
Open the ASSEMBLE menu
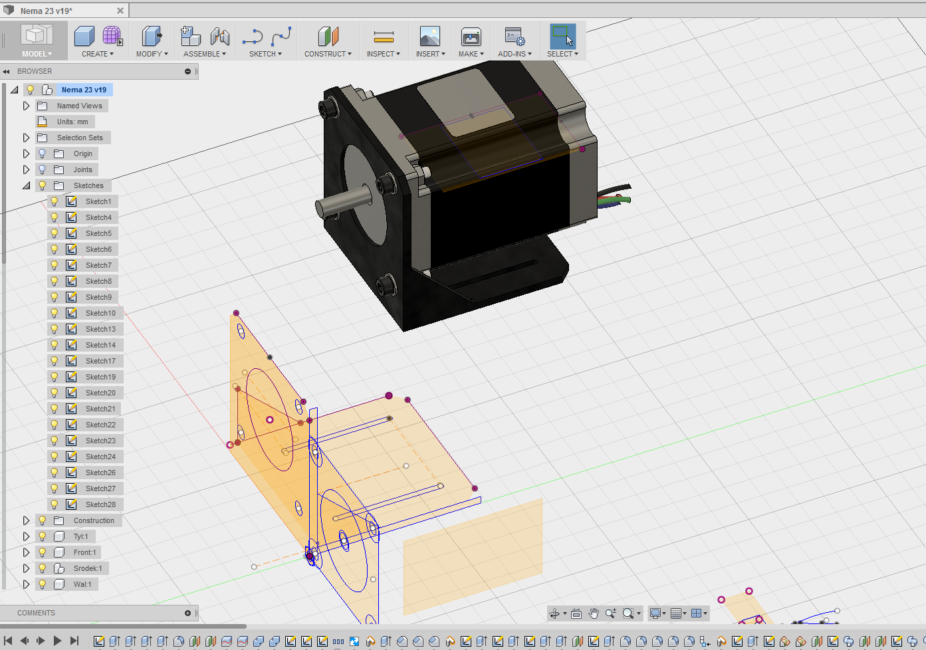click(x=205, y=54)
